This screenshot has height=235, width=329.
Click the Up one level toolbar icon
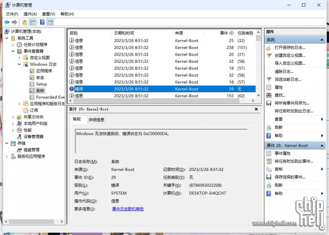25,22
